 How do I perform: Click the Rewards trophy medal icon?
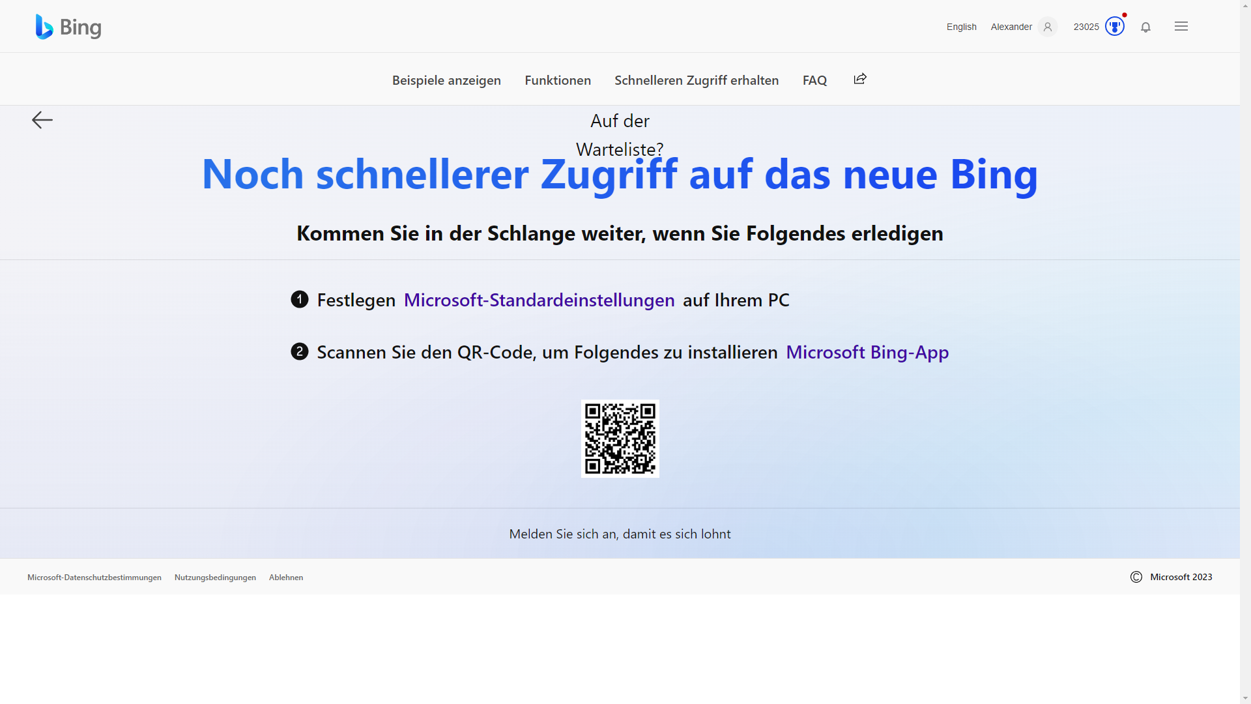tap(1115, 27)
